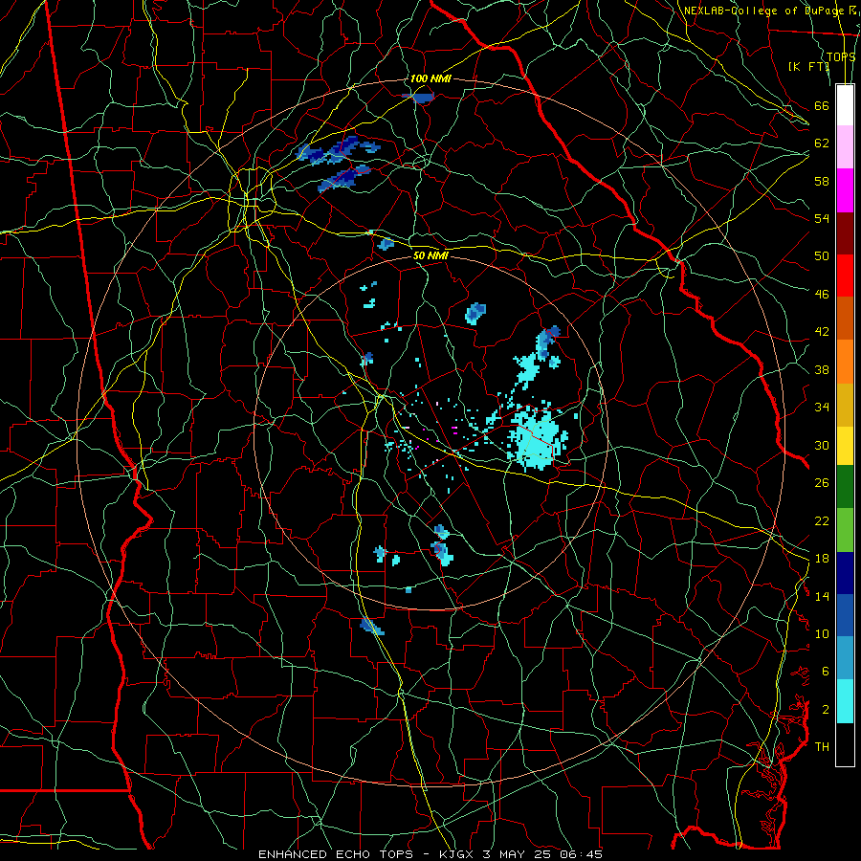This screenshot has height=861, width=861.
Task: Click the '42' legend value
Action: click(x=822, y=332)
